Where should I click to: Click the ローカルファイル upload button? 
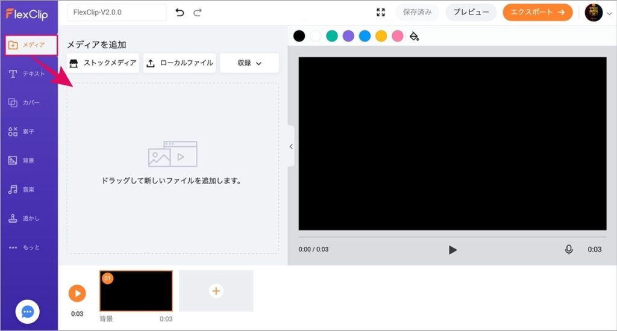(x=180, y=63)
